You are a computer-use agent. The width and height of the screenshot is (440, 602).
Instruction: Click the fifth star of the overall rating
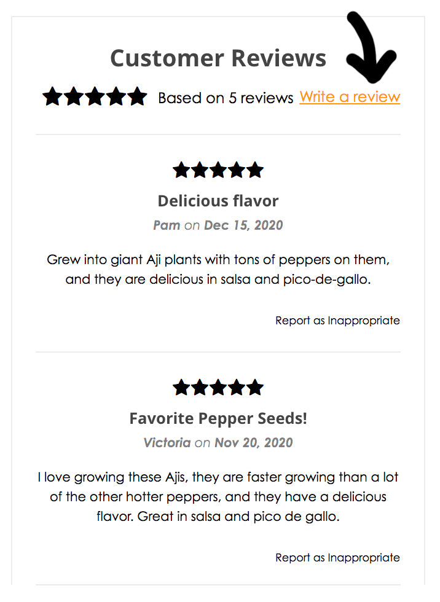click(137, 97)
